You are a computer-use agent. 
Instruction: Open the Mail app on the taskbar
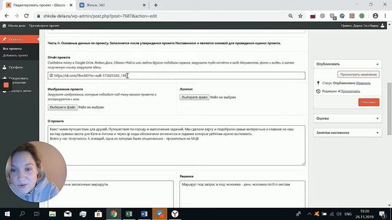tap(68, 214)
